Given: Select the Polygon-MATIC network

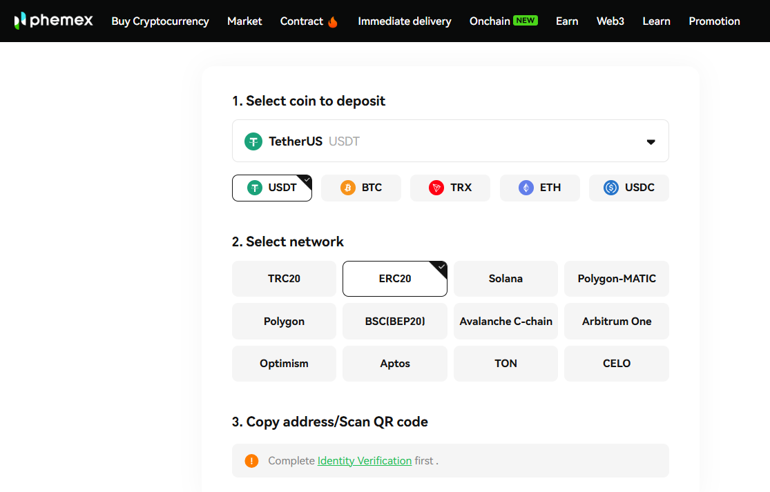Looking at the screenshot, I should [x=616, y=279].
